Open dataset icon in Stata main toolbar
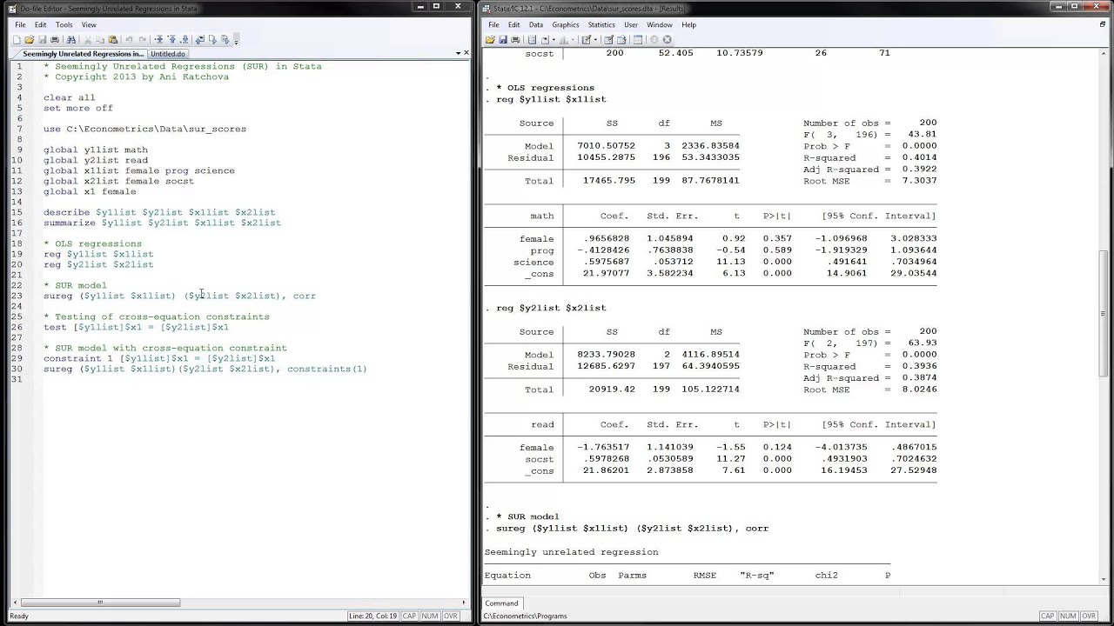 (x=490, y=39)
